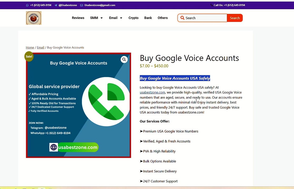Click the WhatsApp icon in top bar
Image resolution: width=294 pixels, height=189 pixels.
(27, 5)
